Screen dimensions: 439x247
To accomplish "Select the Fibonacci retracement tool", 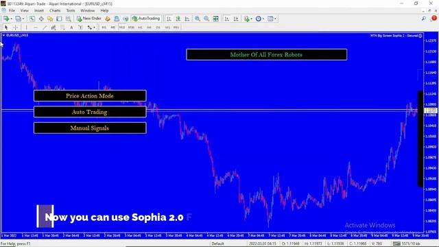I will [62, 27].
